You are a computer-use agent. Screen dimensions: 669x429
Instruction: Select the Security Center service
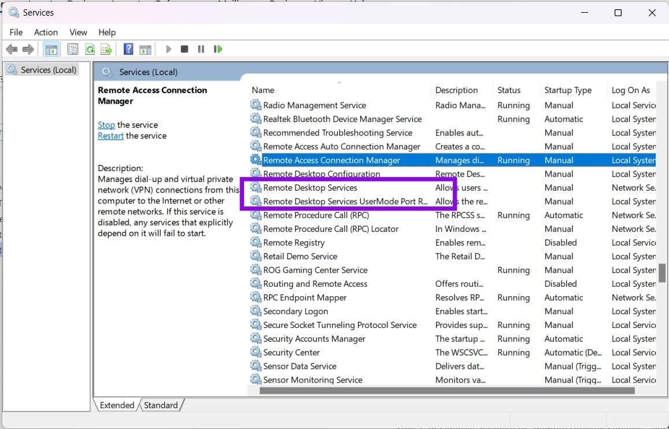pyautogui.click(x=452, y=353)
